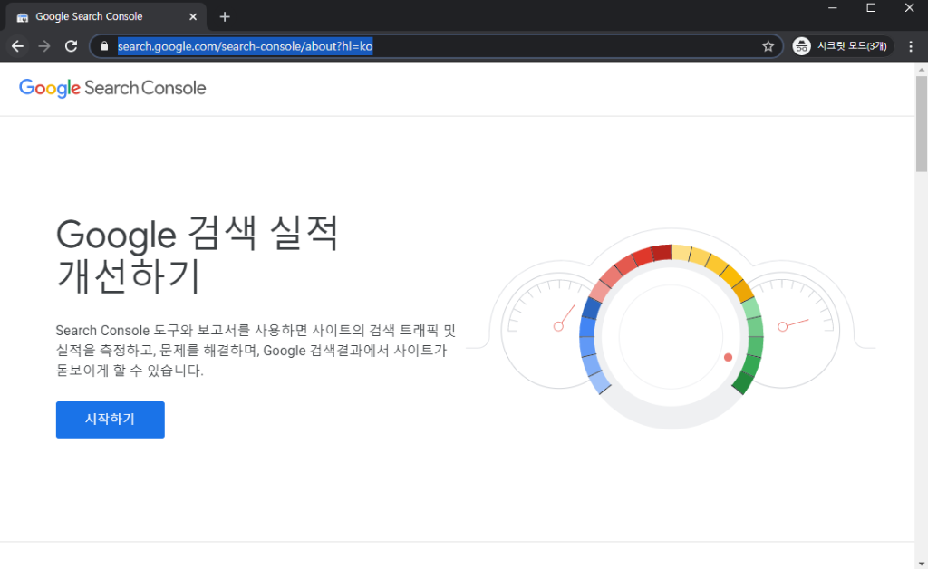Reload the Search Console page

(71, 46)
